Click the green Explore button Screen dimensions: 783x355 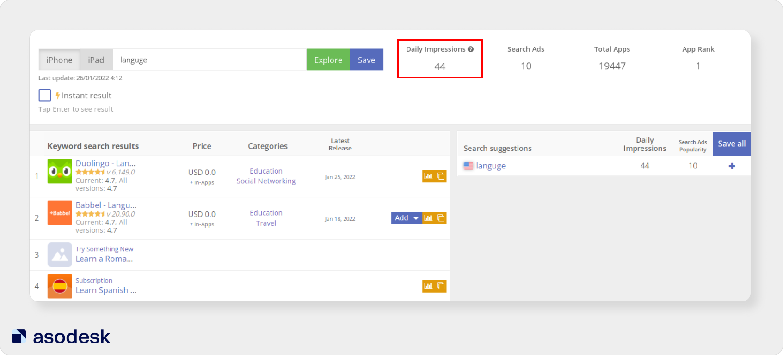tap(328, 60)
